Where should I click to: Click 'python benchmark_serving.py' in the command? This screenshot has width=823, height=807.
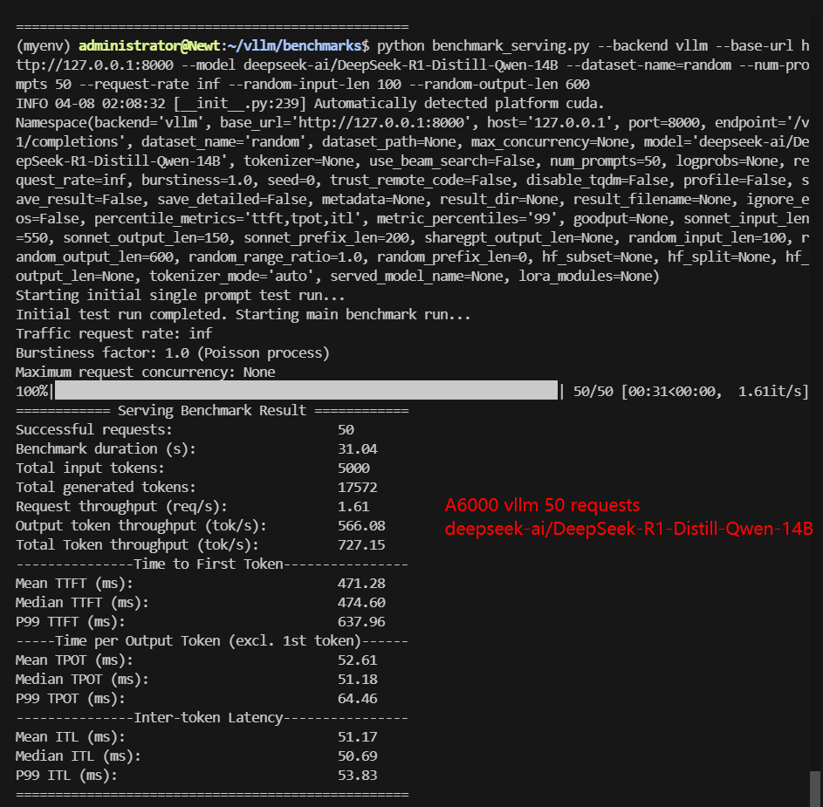(x=483, y=46)
